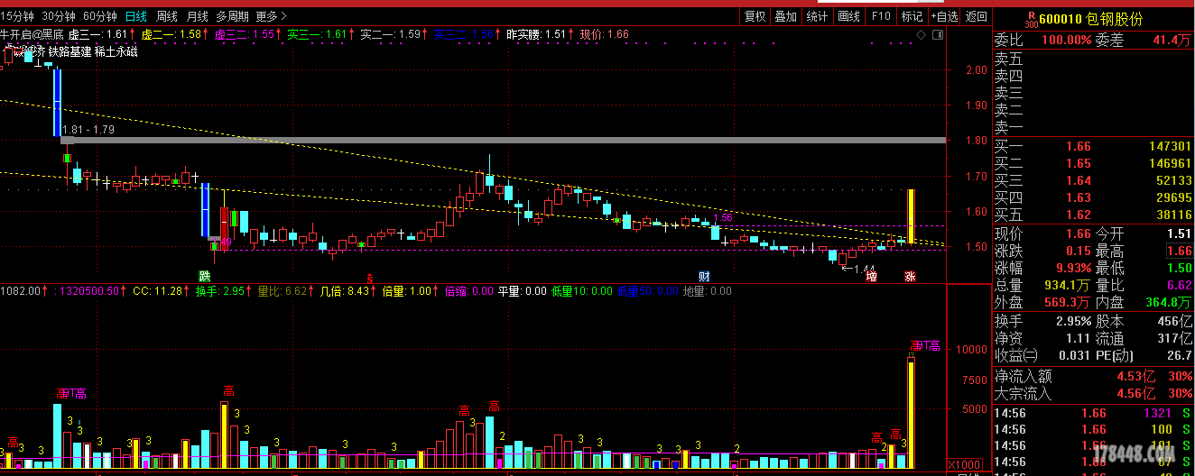Click indicator name 牛开启@黑底
The image size is (1195, 476).
coord(32,34)
